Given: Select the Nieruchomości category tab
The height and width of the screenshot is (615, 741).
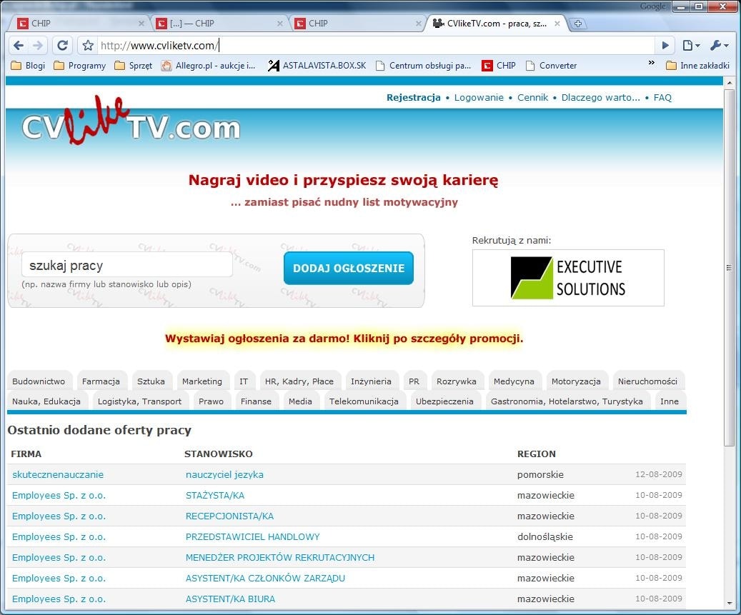Looking at the screenshot, I should (647, 381).
